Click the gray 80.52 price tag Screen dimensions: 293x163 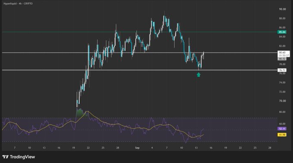tap(282, 59)
